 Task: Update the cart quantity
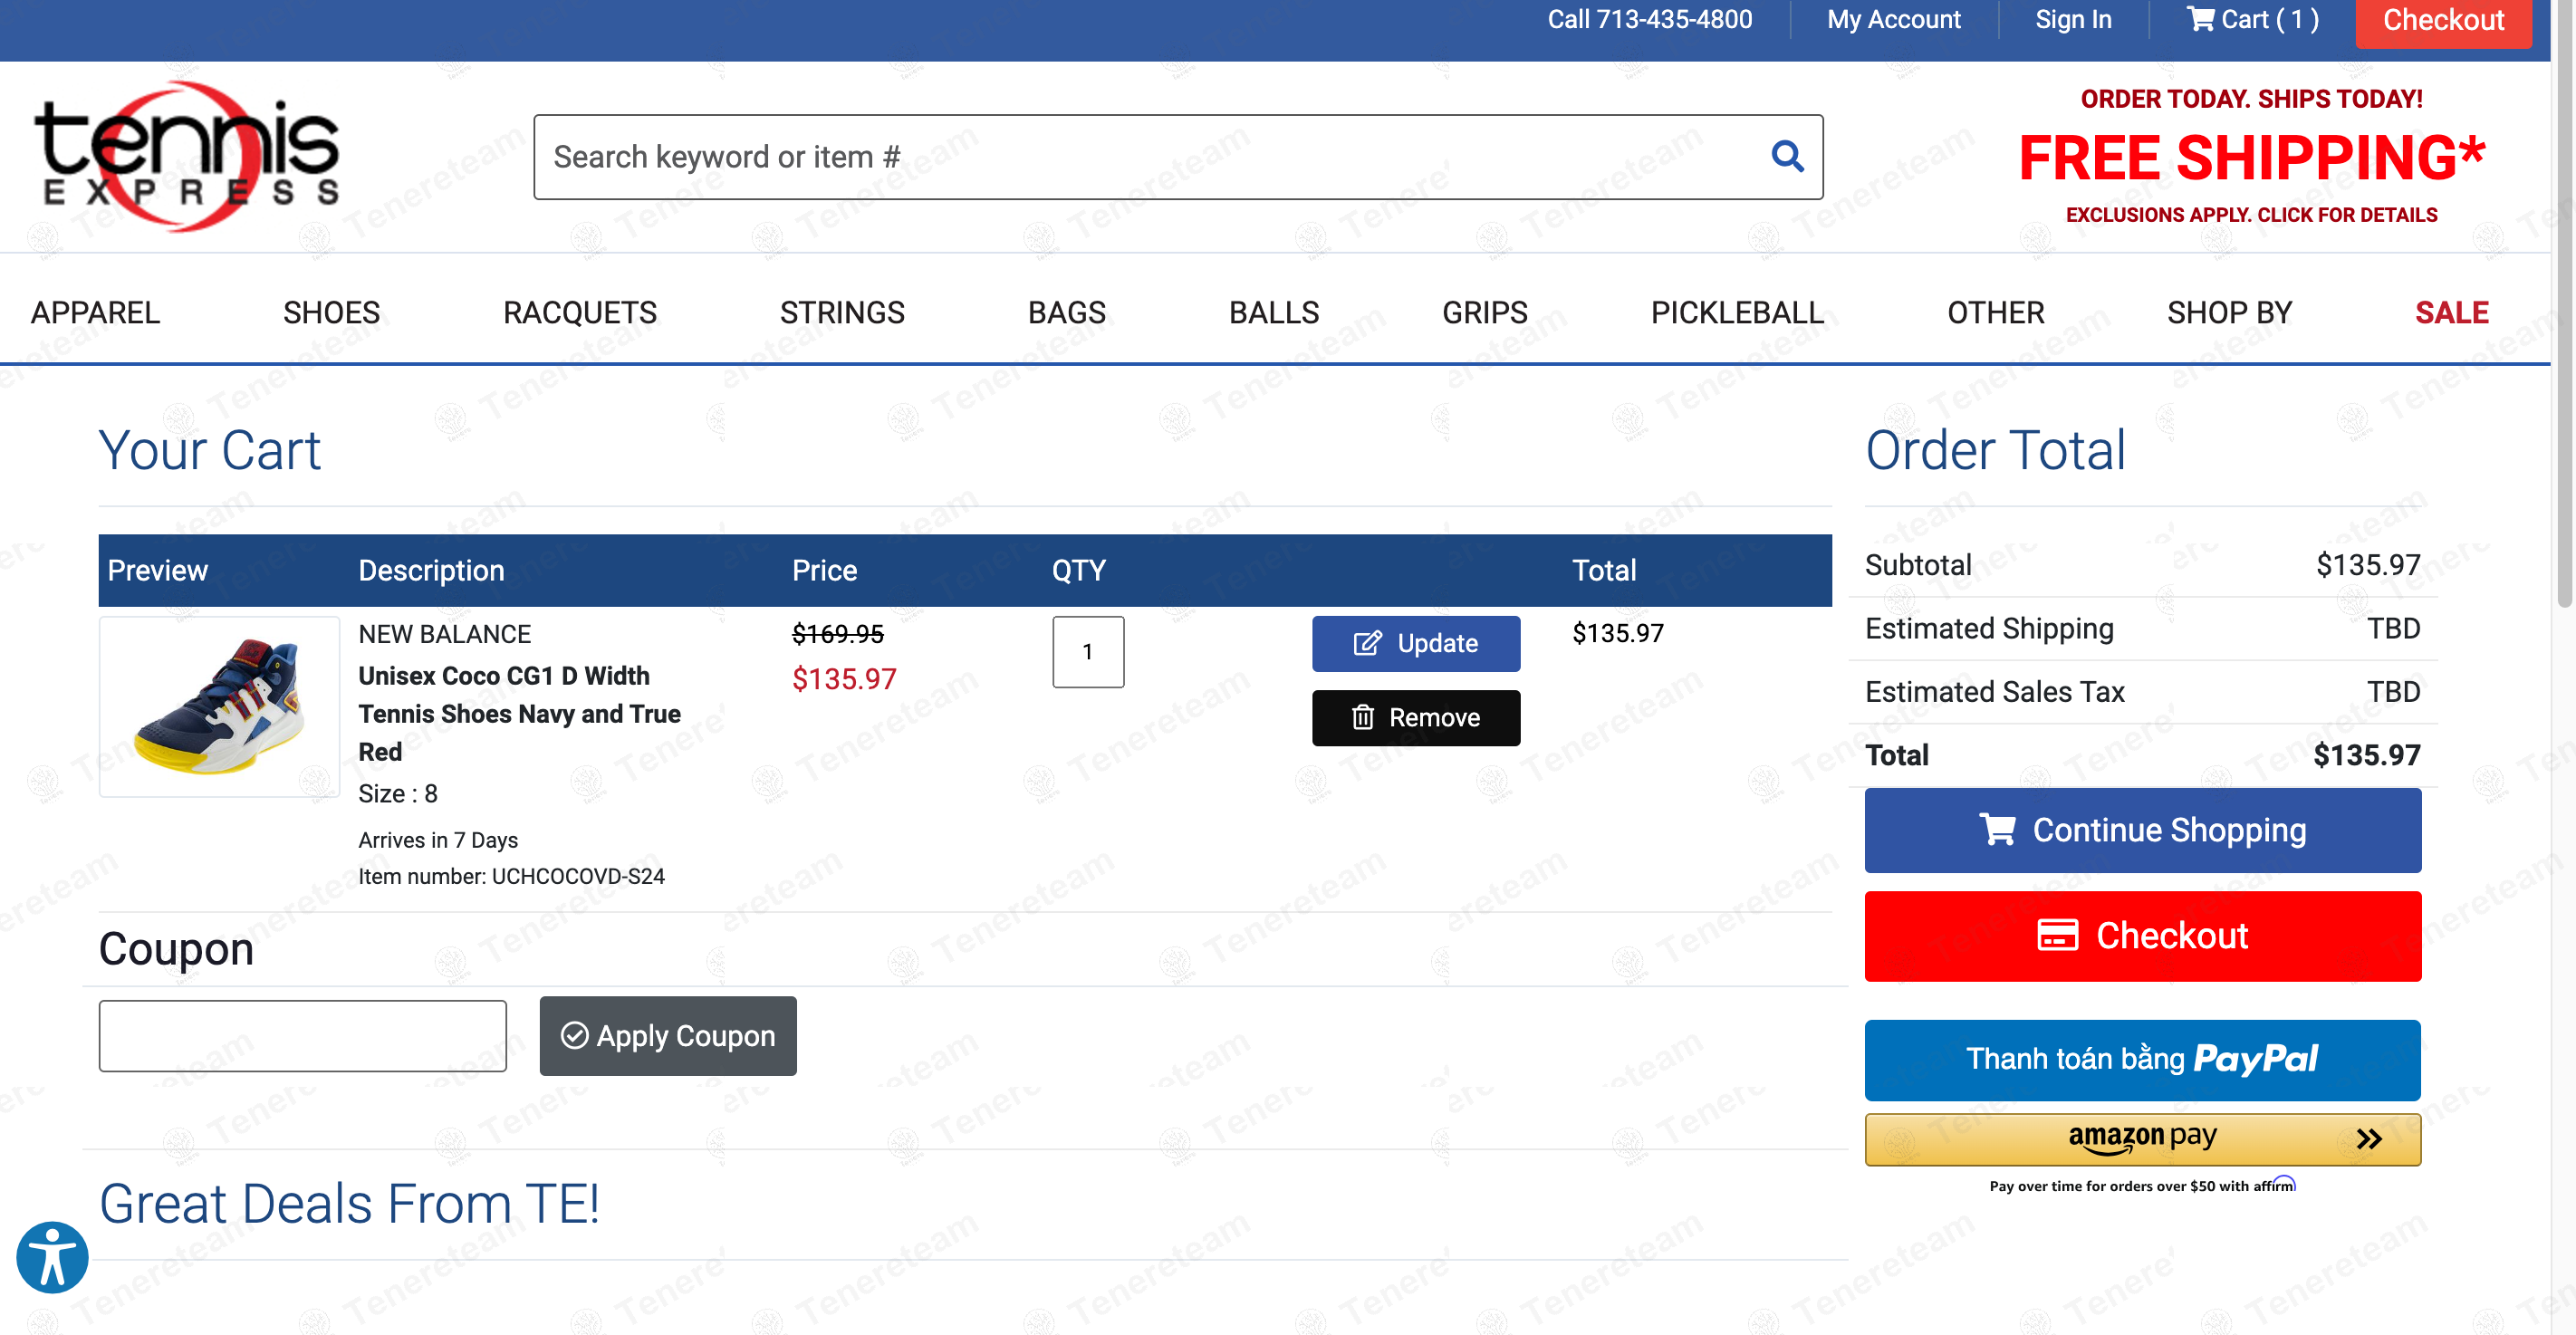[1415, 643]
